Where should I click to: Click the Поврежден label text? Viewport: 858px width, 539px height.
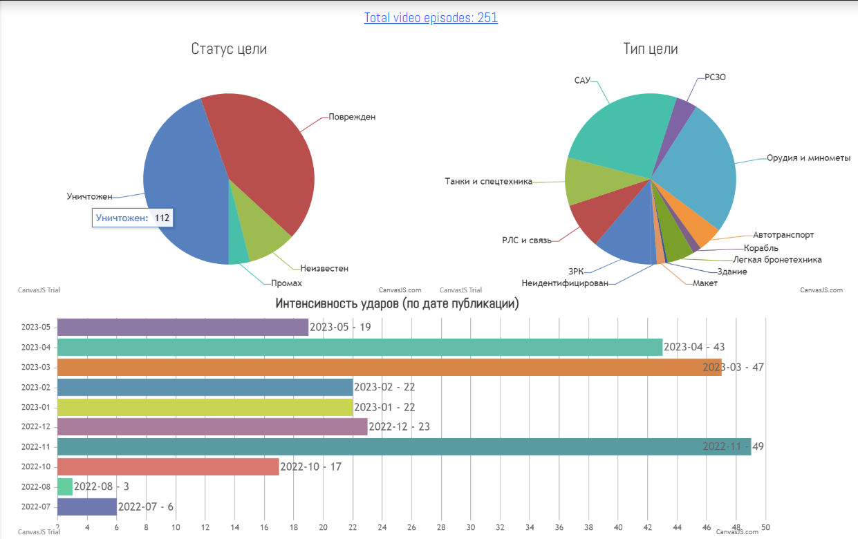(352, 117)
